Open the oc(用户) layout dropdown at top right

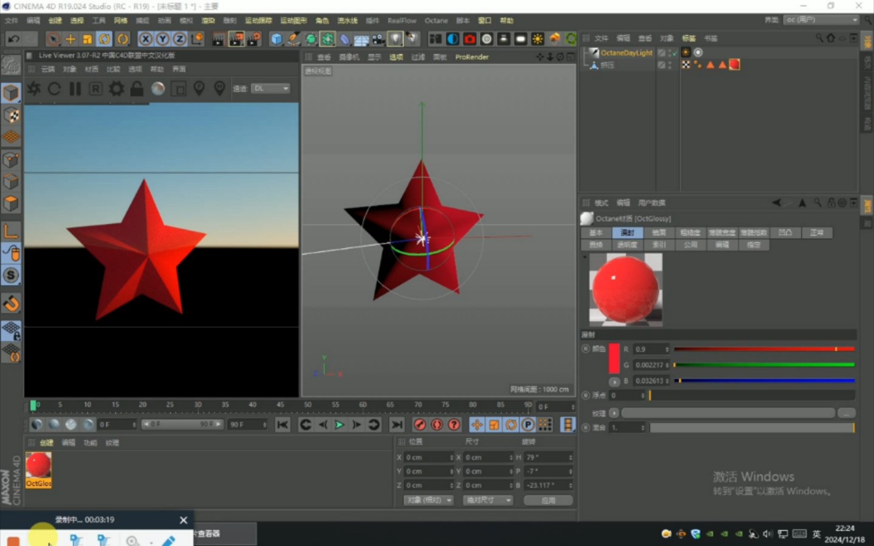pyautogui.click(x=820, y=20)
